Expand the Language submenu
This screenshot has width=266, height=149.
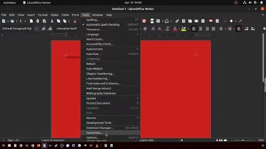[110, 34]
